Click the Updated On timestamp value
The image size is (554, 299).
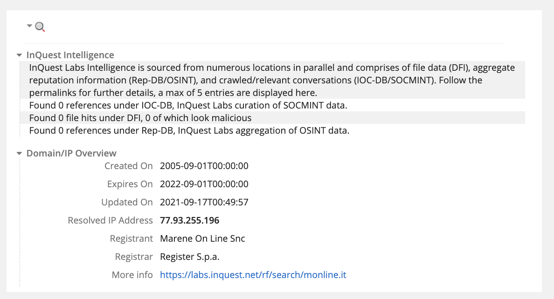(x=204, y=202)
